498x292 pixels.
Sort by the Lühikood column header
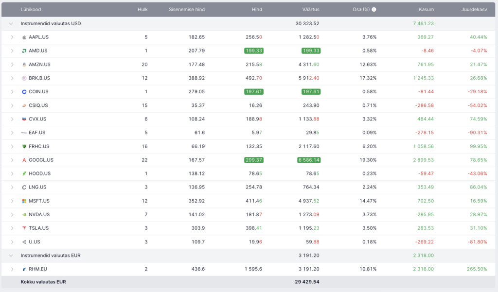point(30,9)
